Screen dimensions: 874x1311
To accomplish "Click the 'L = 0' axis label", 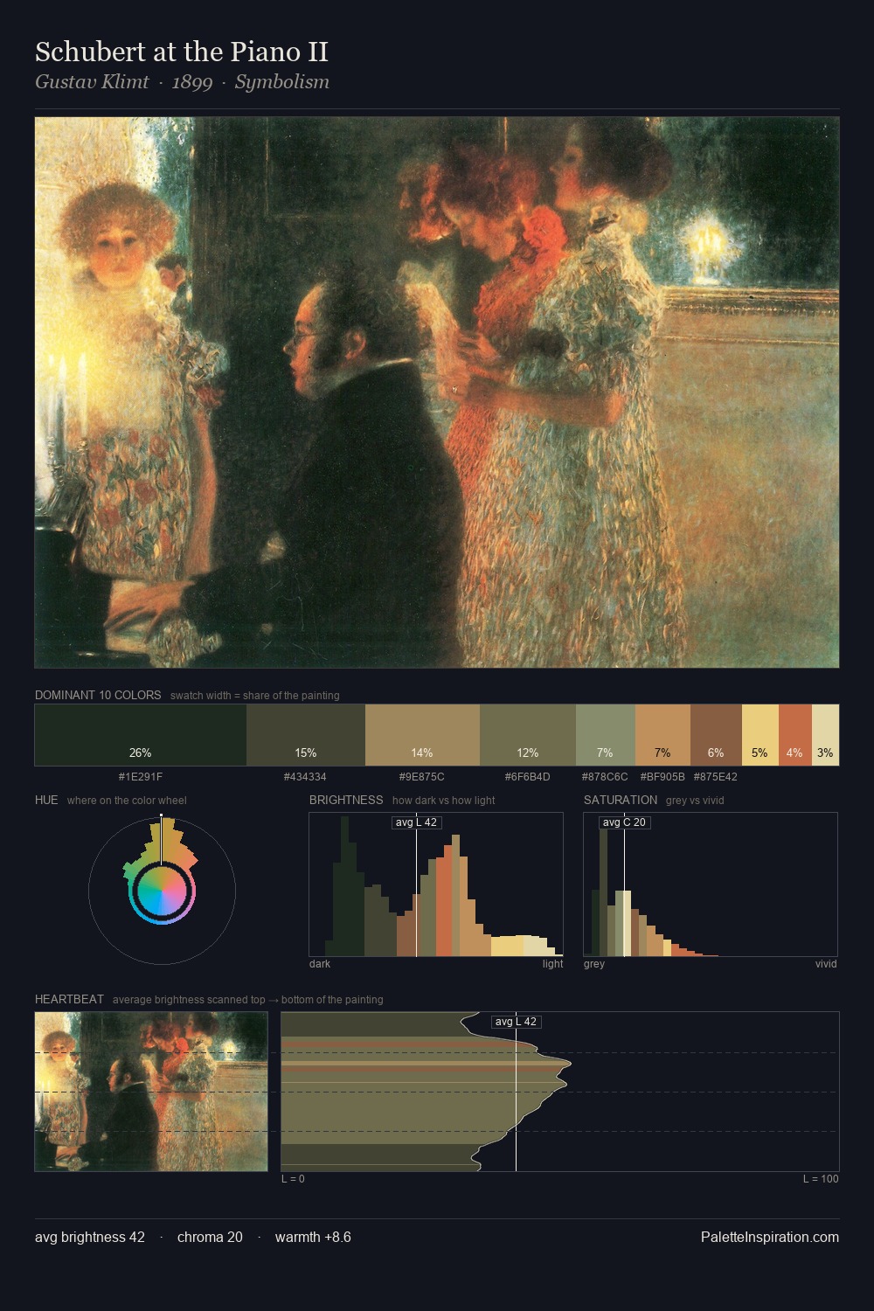I will pyautogui.click(x=293, y=1179).
